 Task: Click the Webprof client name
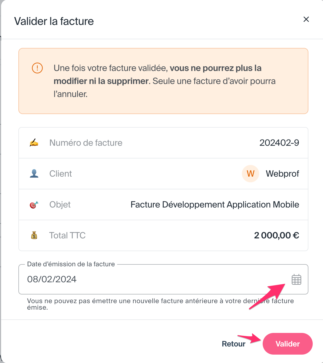coord(282,174)
